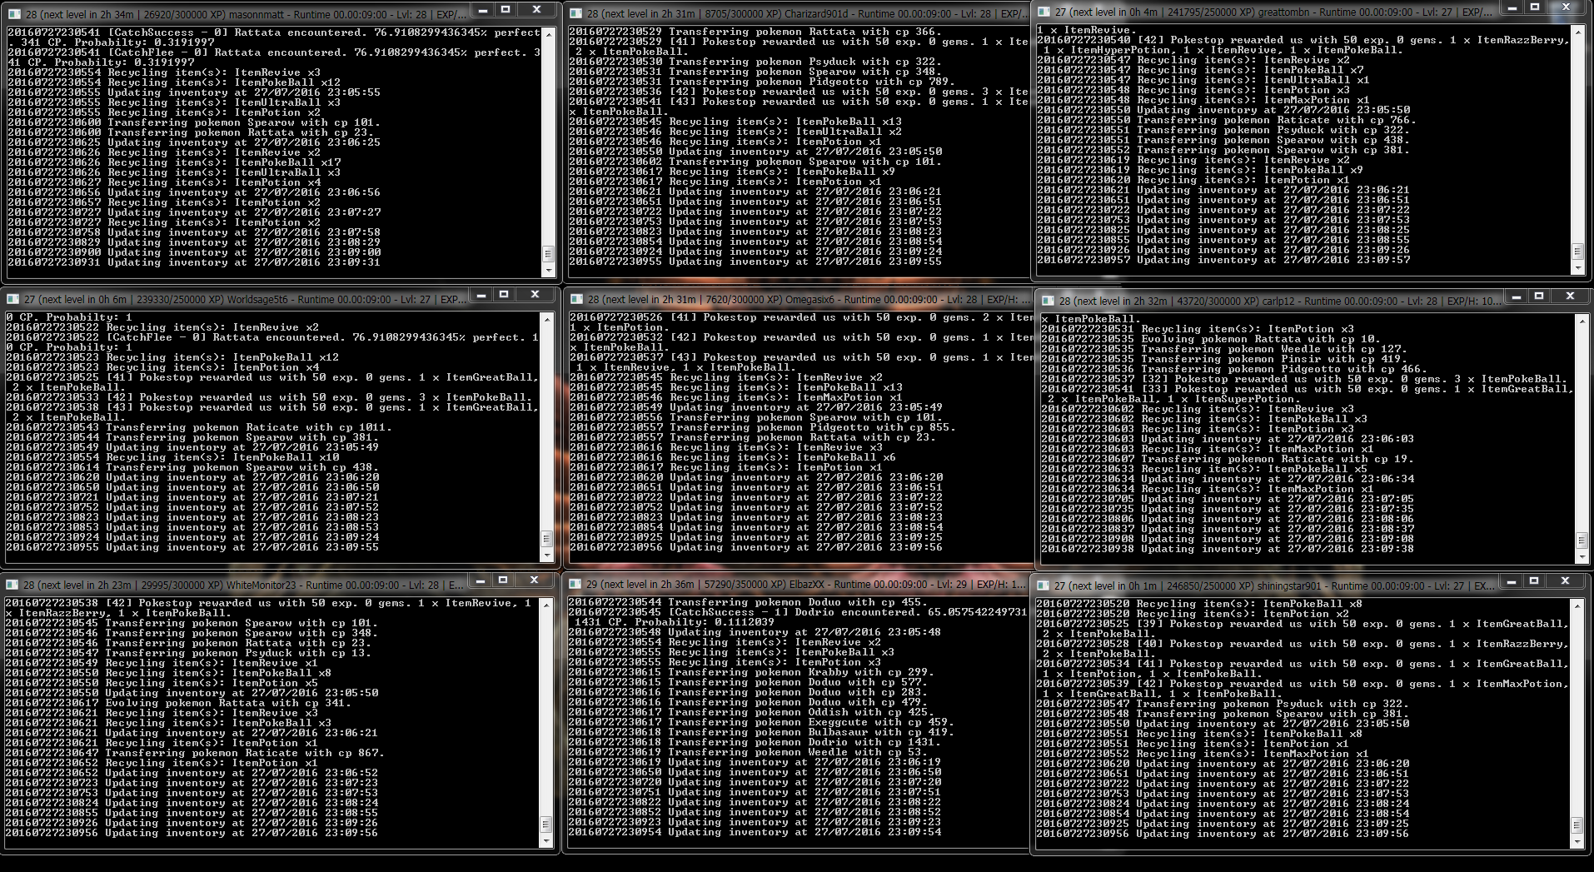Click the line "Transferring pokemon Krabby with cp 299."

tap(750, 672)
